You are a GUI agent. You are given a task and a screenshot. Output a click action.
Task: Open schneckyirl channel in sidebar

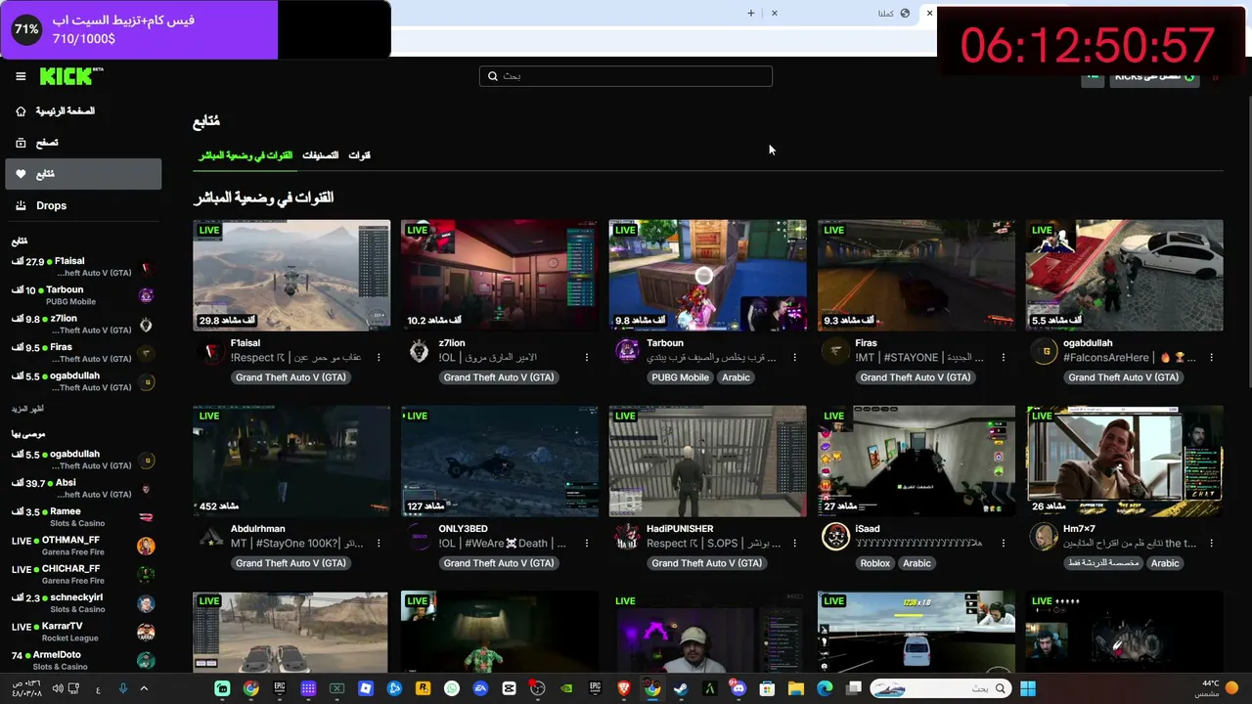(83, 603)
